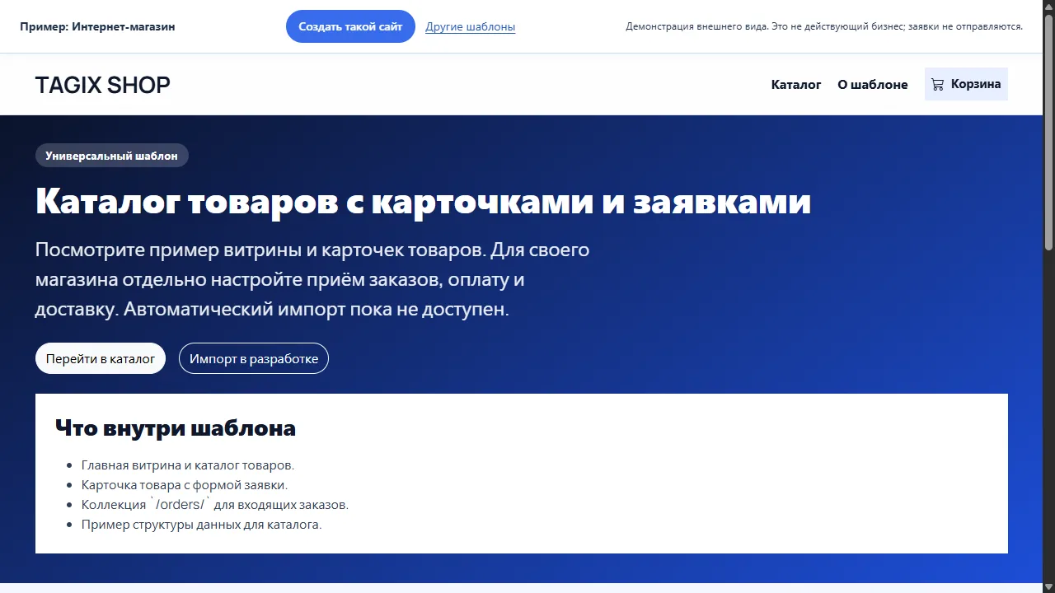Image resolution: width=1055 pixels, height=593 pixels.
Task: Click the Универсальный шаблон badge
Action: coord(112,156)
